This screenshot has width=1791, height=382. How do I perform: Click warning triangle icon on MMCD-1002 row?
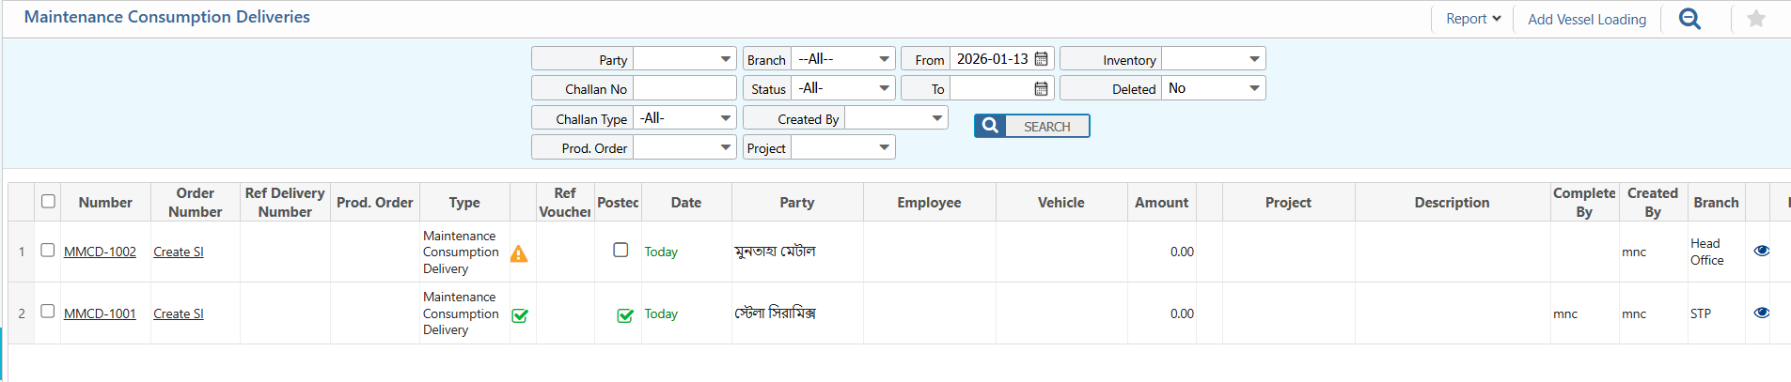pos(519,253)
